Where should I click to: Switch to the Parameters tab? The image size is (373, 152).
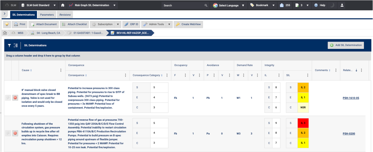(x=47, y=15)
